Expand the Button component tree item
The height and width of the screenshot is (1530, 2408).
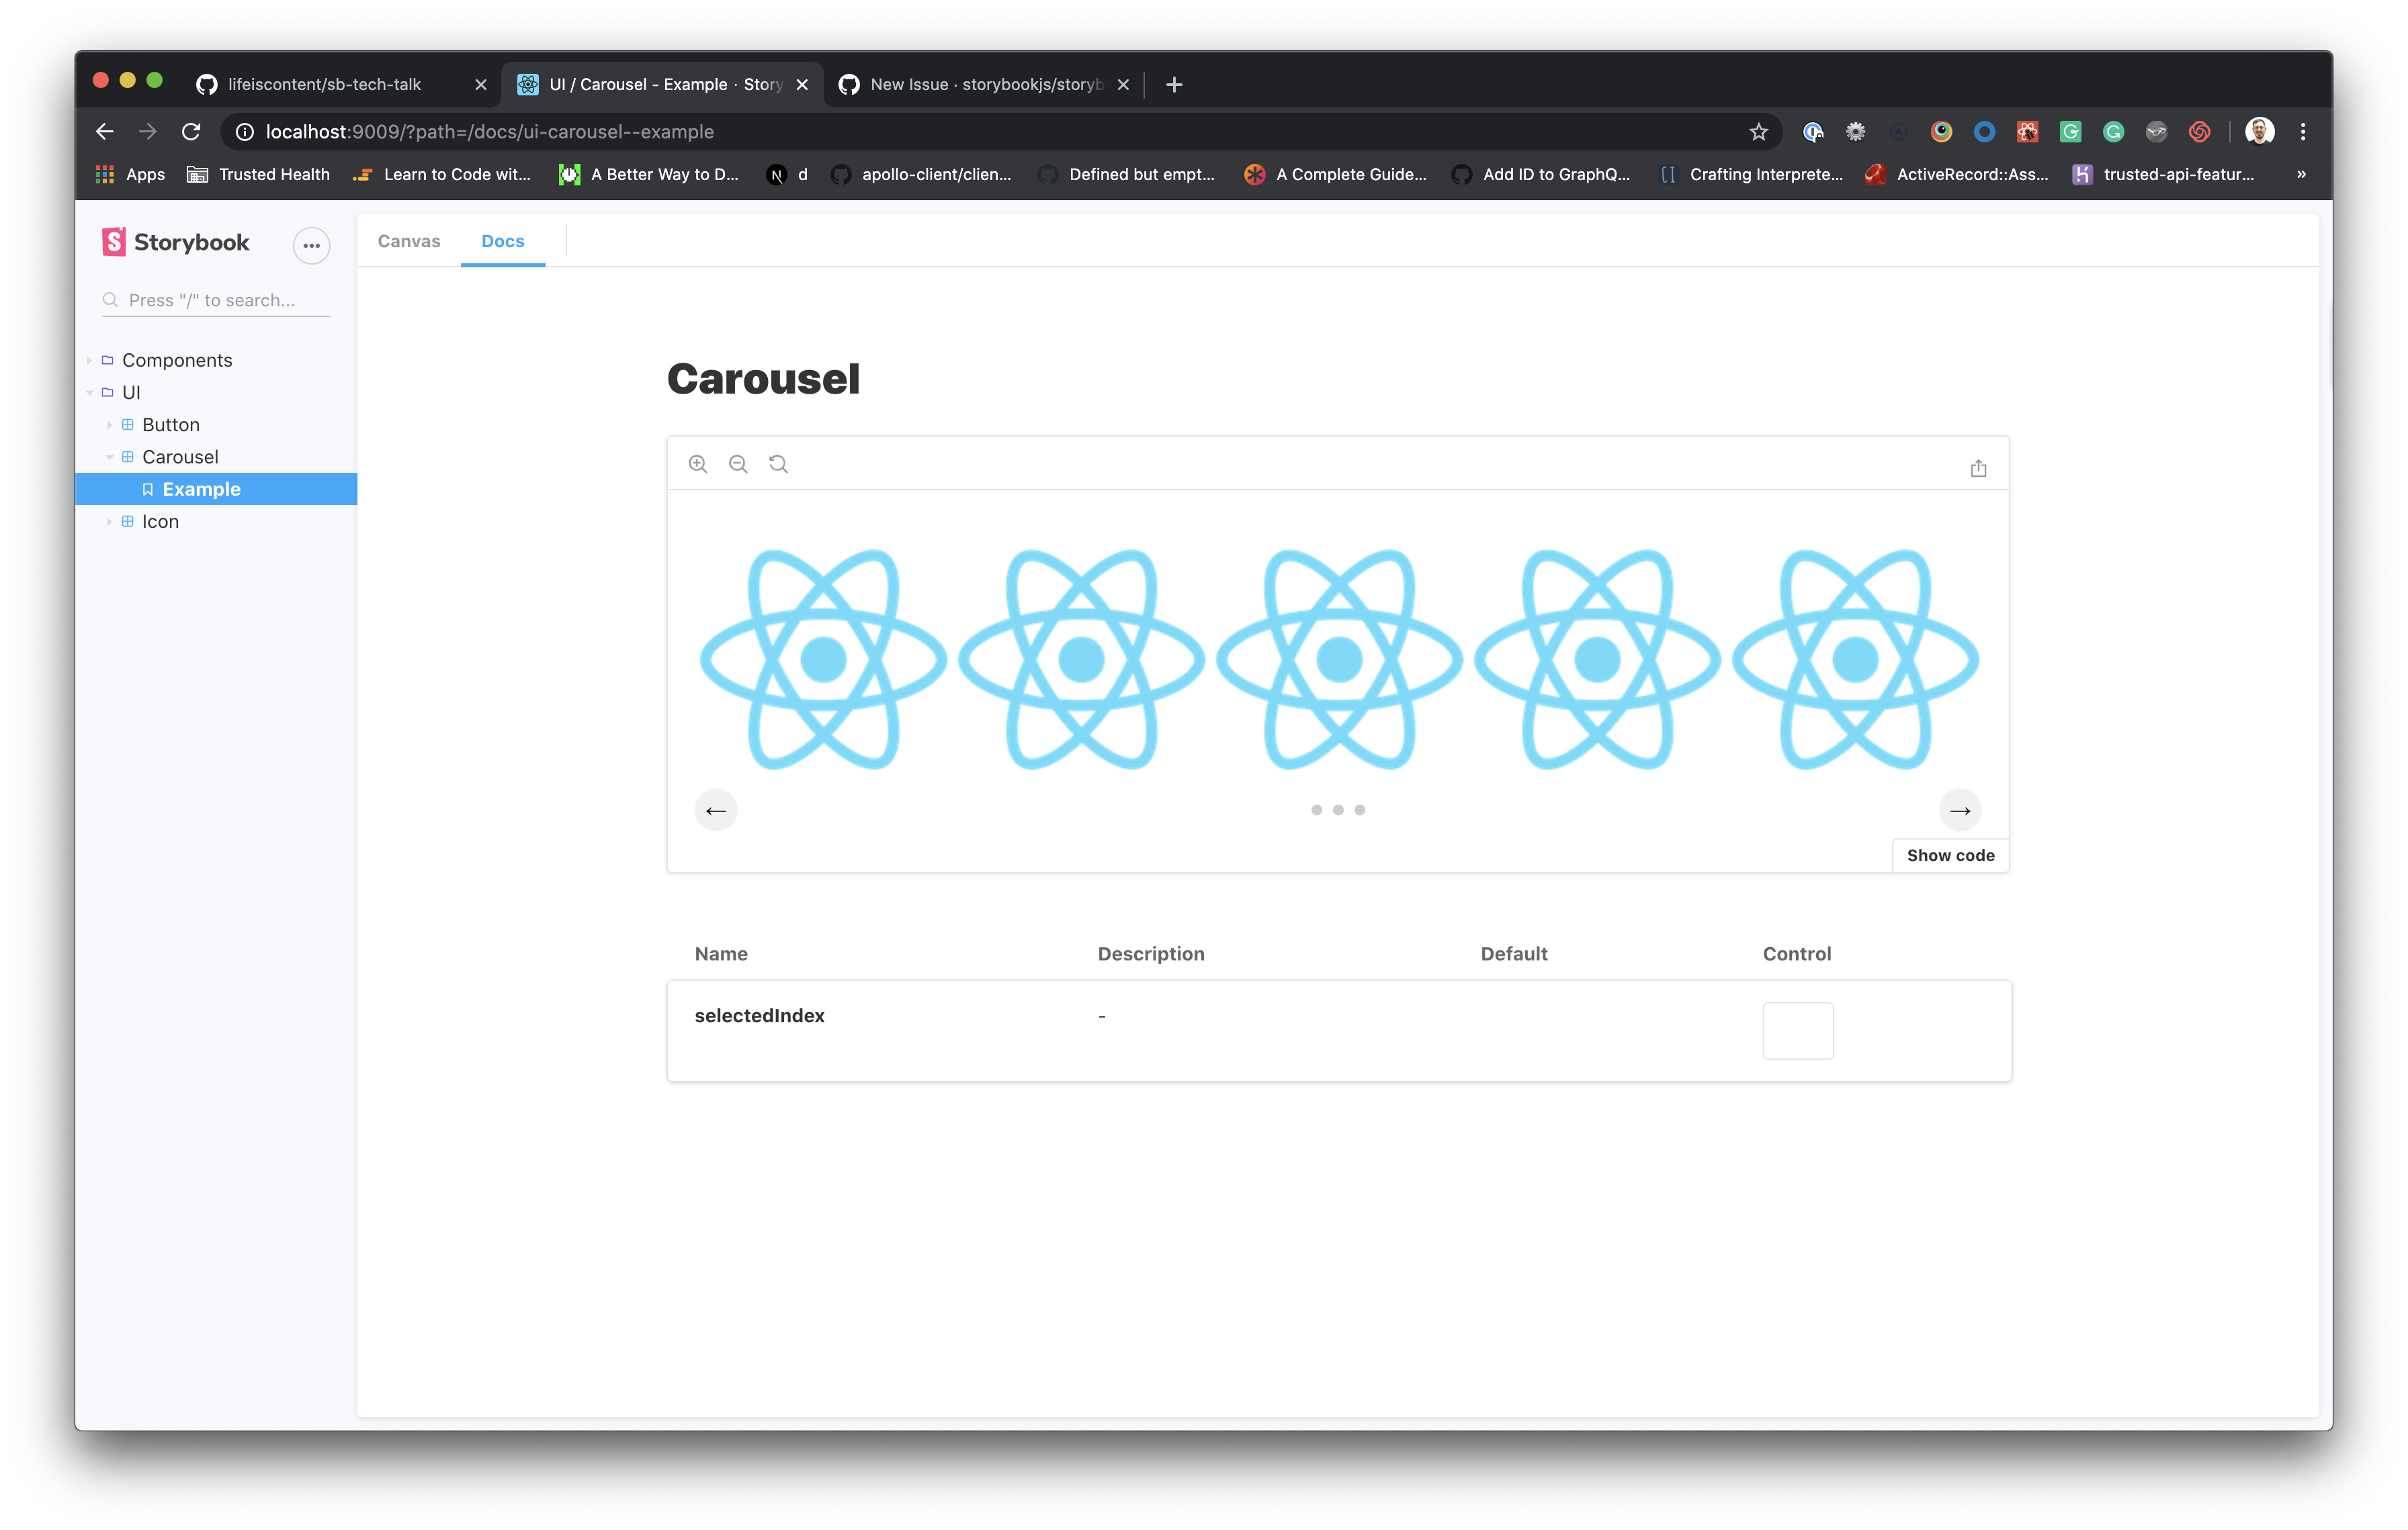pyautogui.click(x=170, y=424)
